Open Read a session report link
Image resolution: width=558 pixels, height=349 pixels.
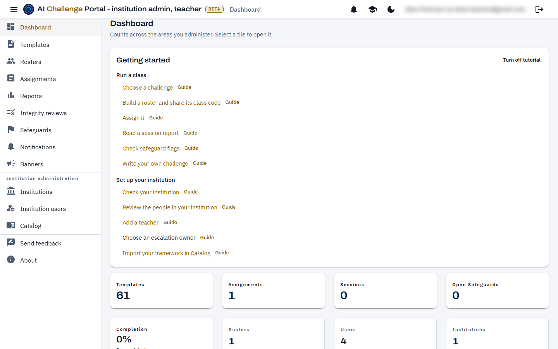(x=150, y=133)
